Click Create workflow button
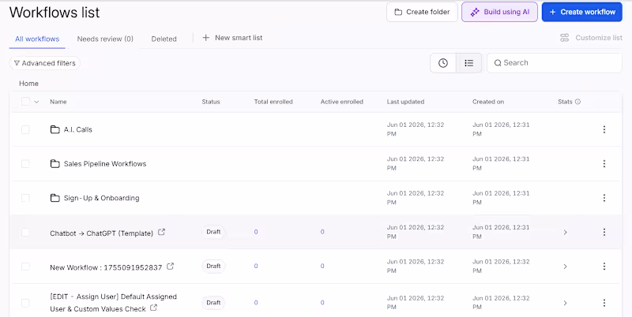 582,12
